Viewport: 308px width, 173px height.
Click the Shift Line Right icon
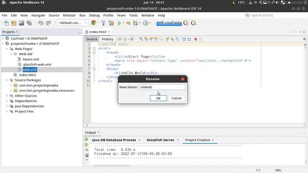pyautogui.click(x=189, y=39)
